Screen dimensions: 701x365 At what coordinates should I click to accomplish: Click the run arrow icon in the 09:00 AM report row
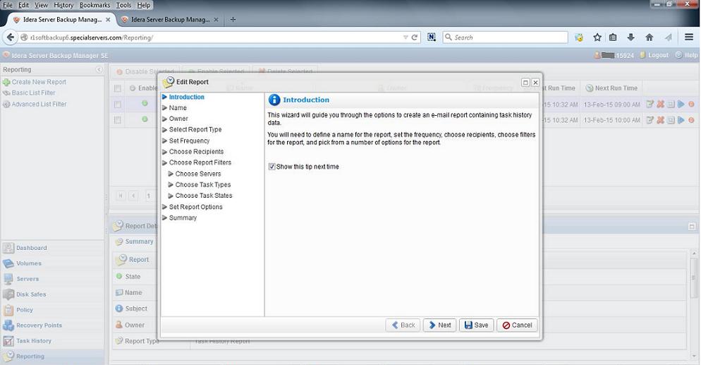coord(681,104)
